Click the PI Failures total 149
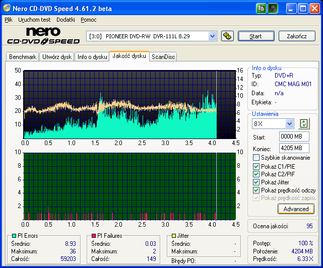The width and height of the screenshot is (323, 268). pyautogui.click(x=151, y=259)
